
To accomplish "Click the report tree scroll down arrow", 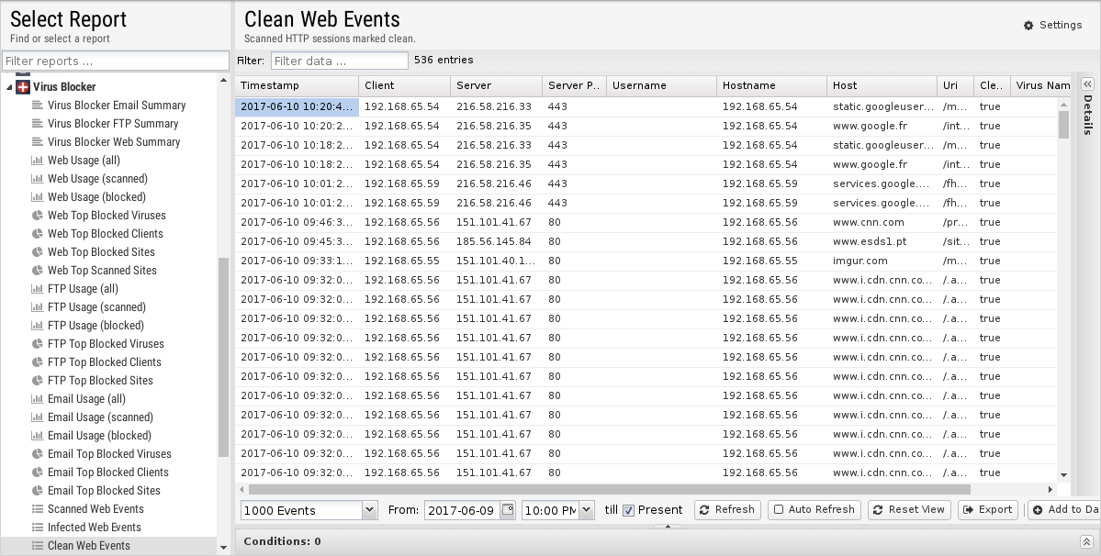I will (223, 548).
